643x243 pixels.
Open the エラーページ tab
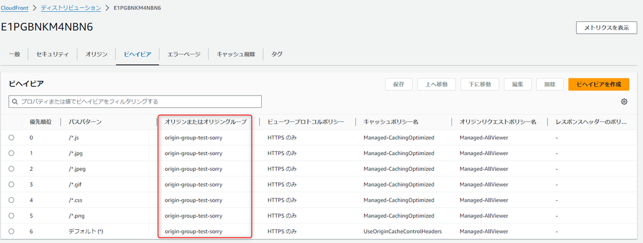184,54
